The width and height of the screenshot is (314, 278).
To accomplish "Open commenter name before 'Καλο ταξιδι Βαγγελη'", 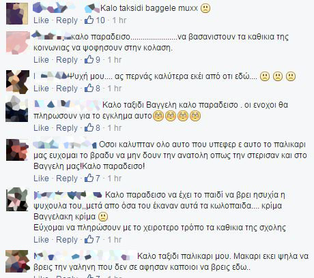I will click(67, 105).
